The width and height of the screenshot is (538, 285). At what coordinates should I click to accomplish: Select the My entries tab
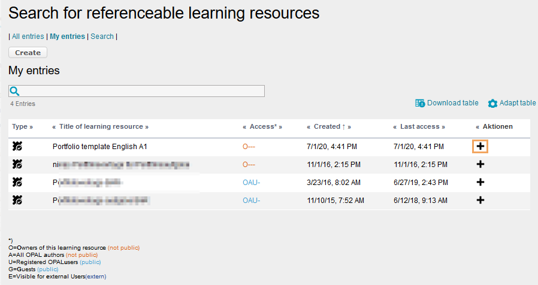click(67, 37)
